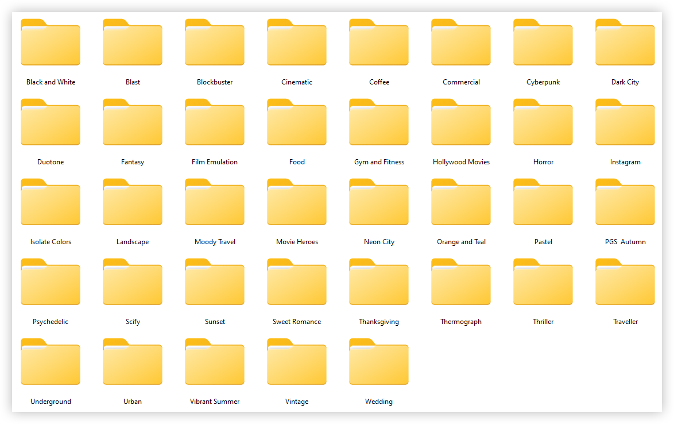Click the "Underground" name label
This screenshot has height=424, width=674.
click(51, 402)
